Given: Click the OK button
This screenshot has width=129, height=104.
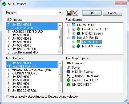Looking at the screenshot, I should coord(92,13).
